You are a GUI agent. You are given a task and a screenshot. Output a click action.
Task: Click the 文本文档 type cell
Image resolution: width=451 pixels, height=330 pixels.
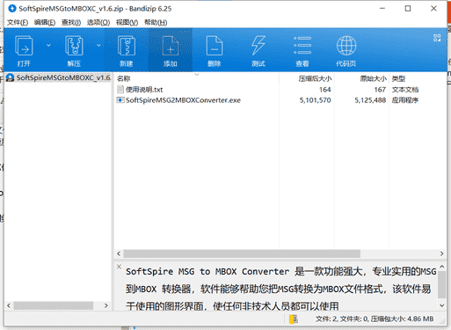[405, 90]
